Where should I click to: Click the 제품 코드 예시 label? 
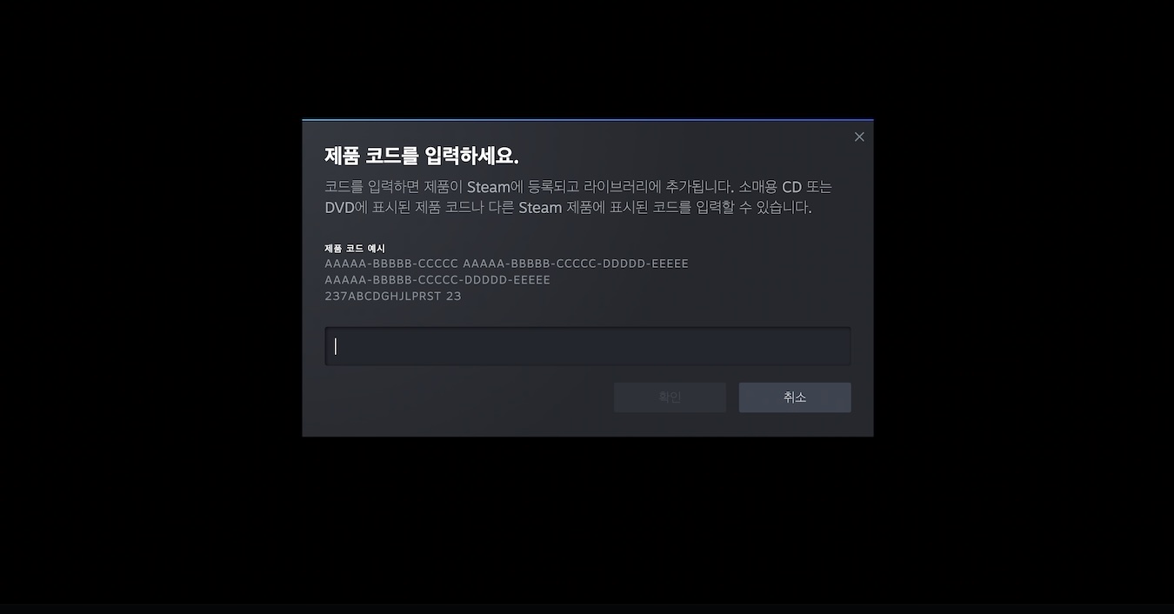pos(355,249)
